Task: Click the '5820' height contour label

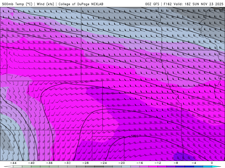Action: pos(135,136)
